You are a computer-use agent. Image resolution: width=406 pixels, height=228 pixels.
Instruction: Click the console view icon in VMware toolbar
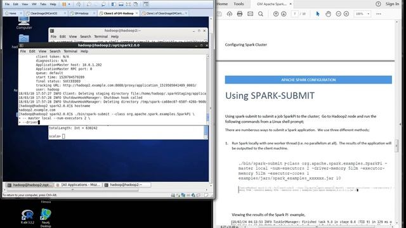tap(146, 4)
